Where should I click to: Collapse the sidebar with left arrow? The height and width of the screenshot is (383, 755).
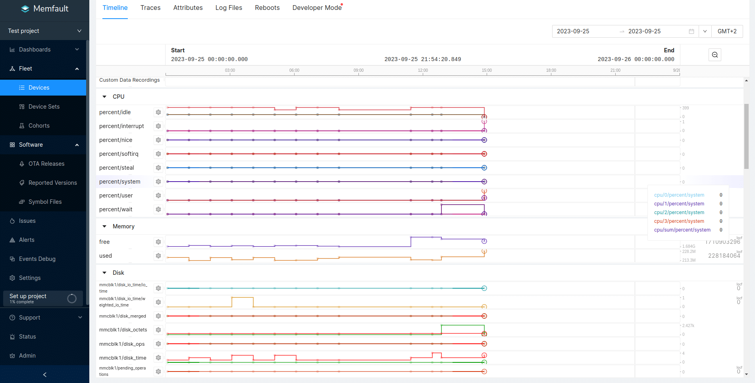(44, 374)
